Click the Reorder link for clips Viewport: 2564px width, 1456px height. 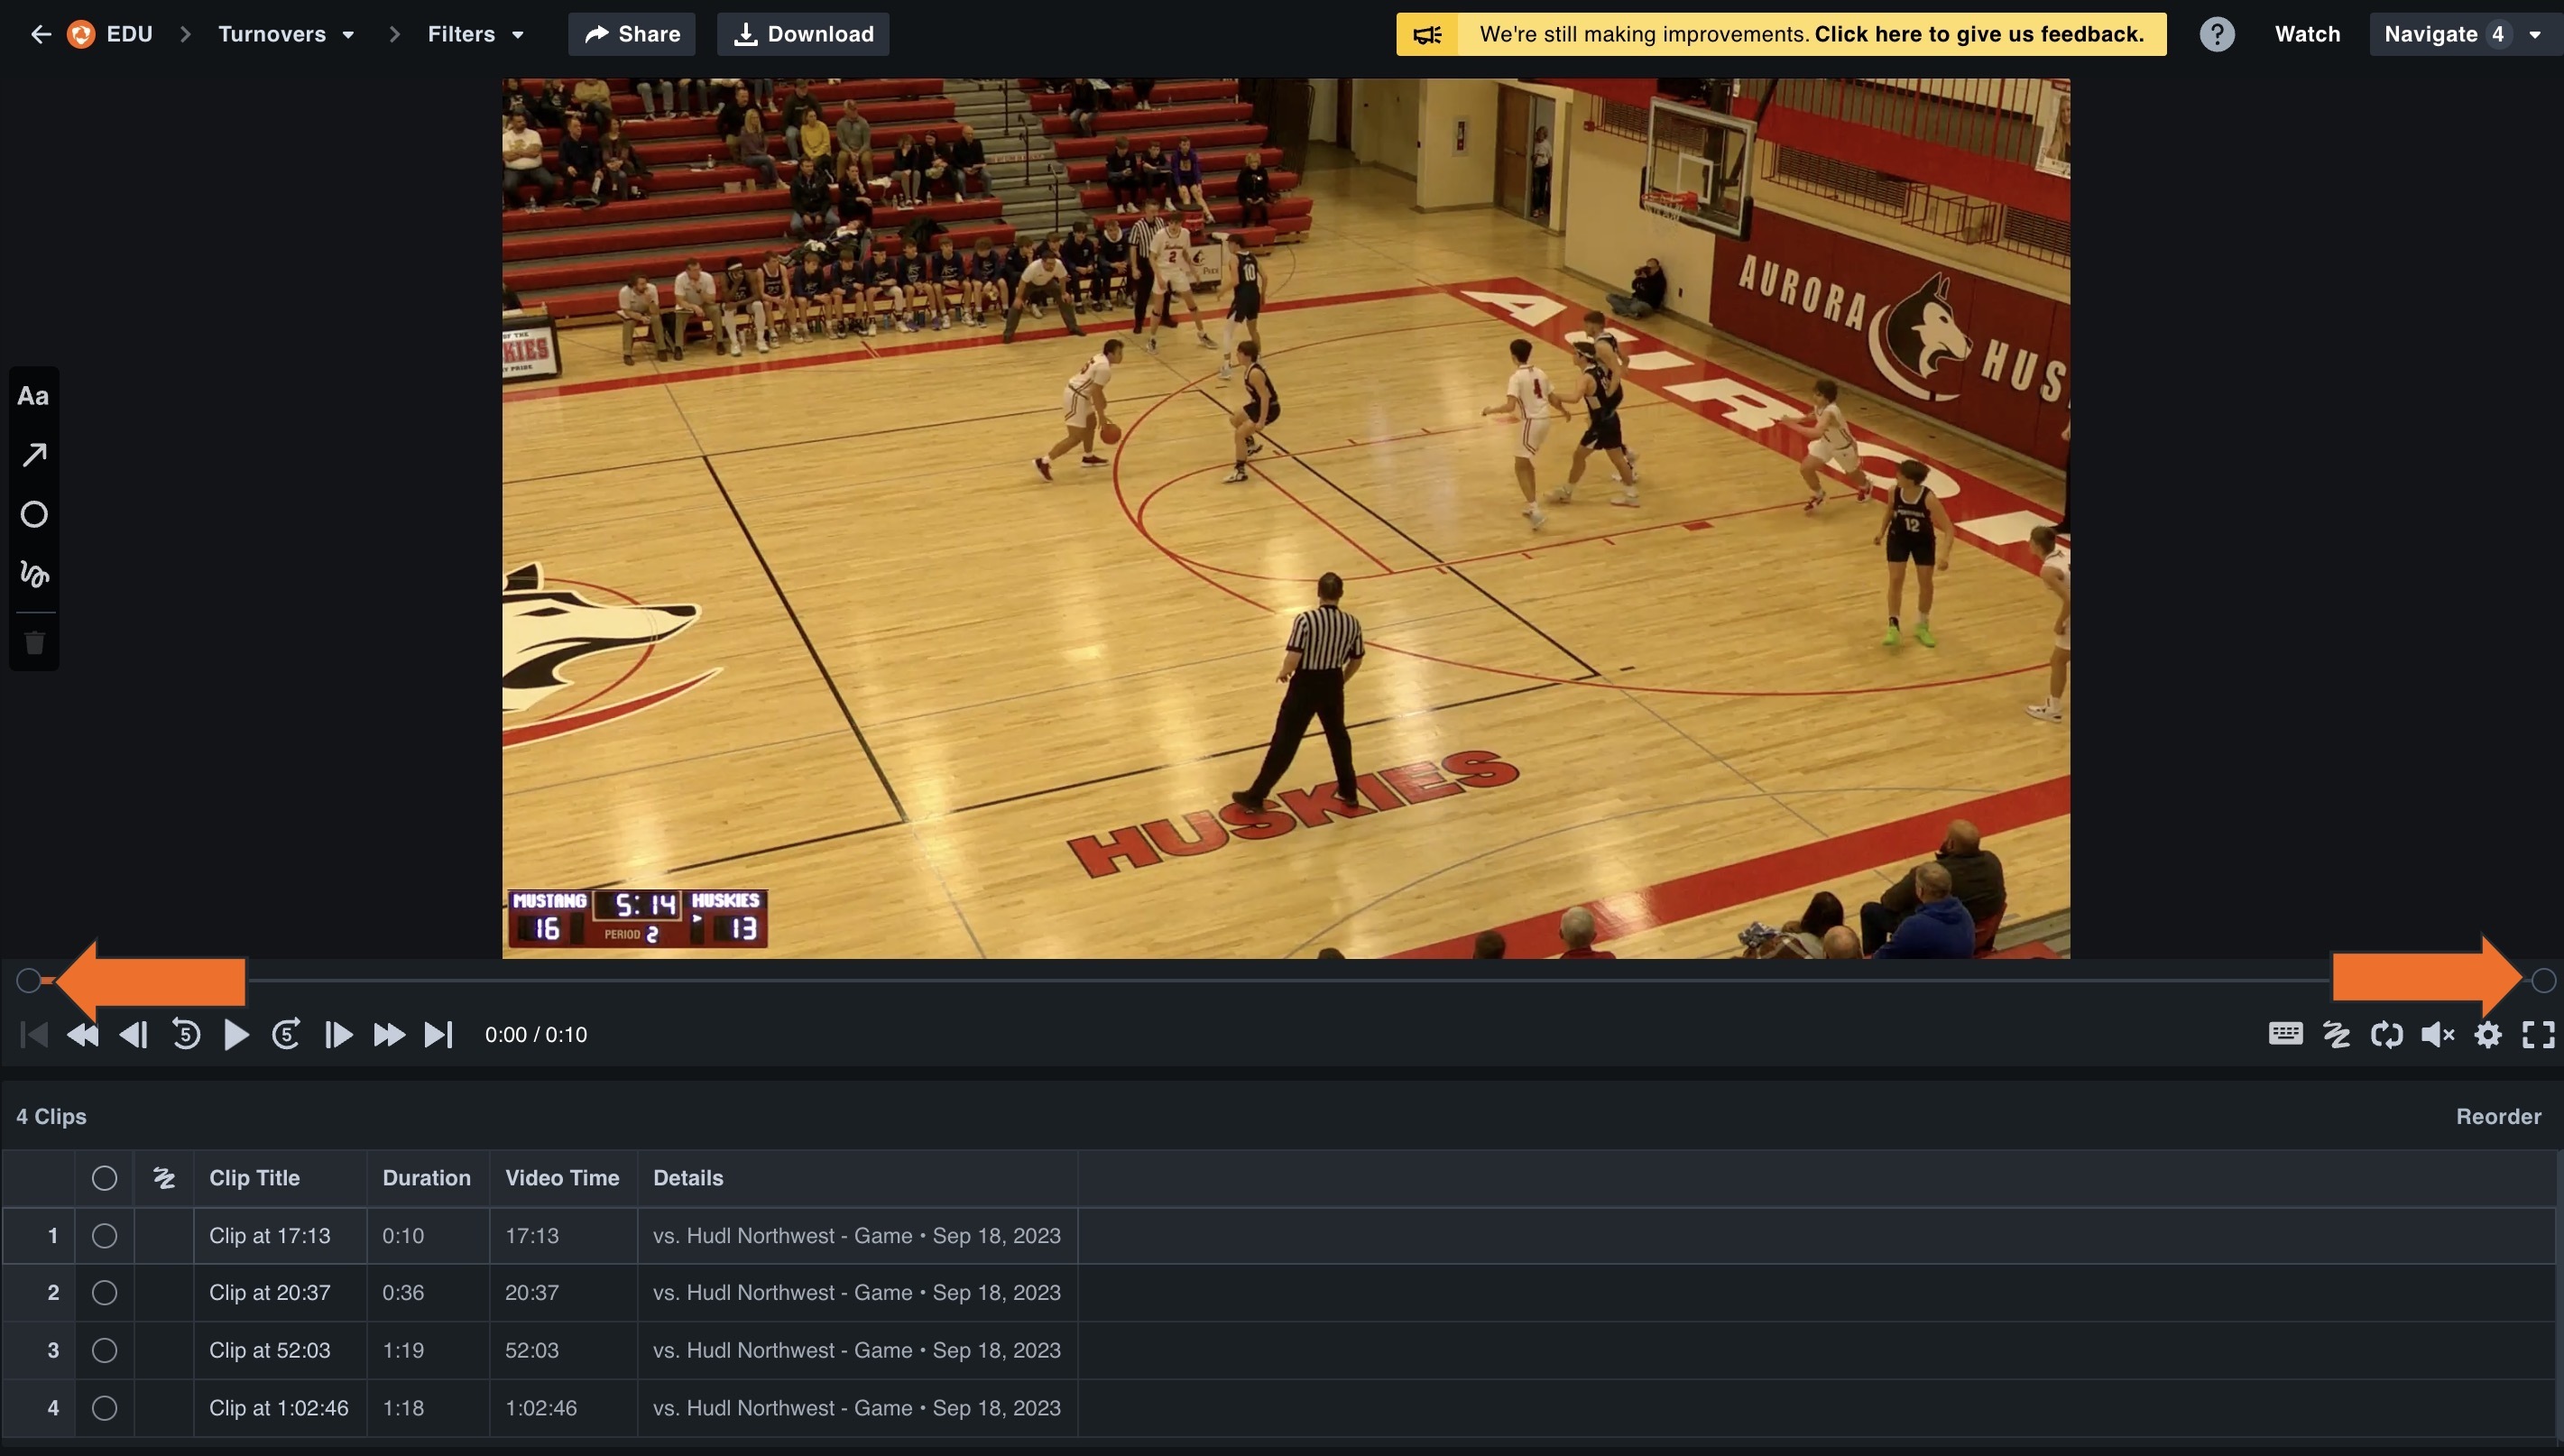pos(2498,1117)
